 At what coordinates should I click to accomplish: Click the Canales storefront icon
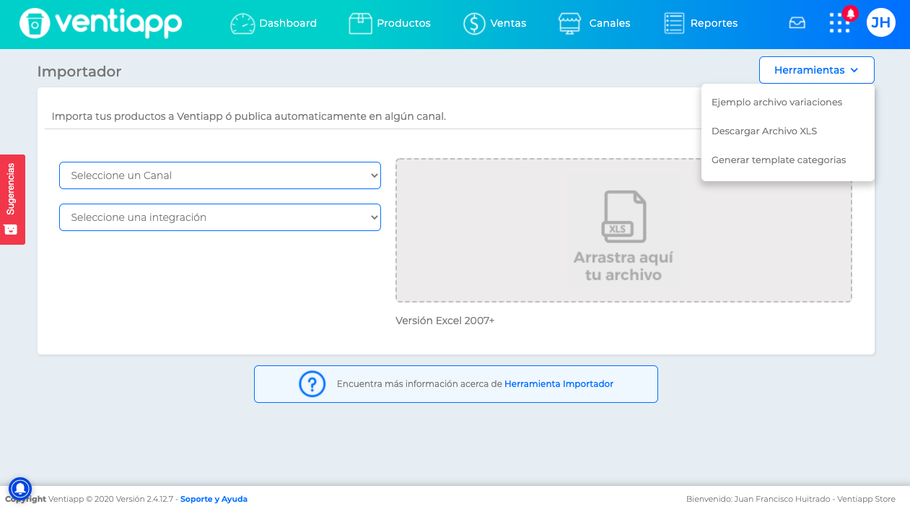pos(569,23)
